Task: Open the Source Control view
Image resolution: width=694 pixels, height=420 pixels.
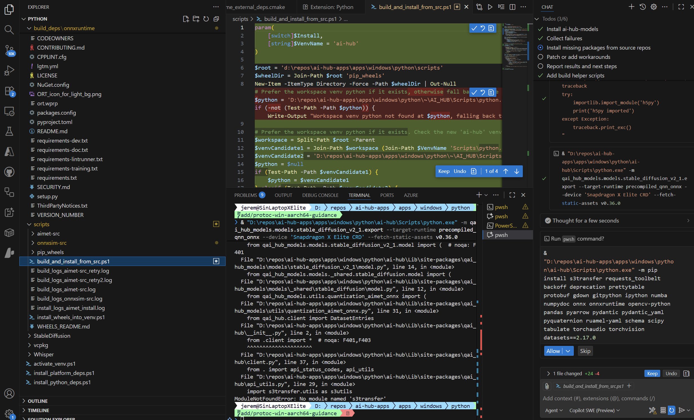Action: 9,50
